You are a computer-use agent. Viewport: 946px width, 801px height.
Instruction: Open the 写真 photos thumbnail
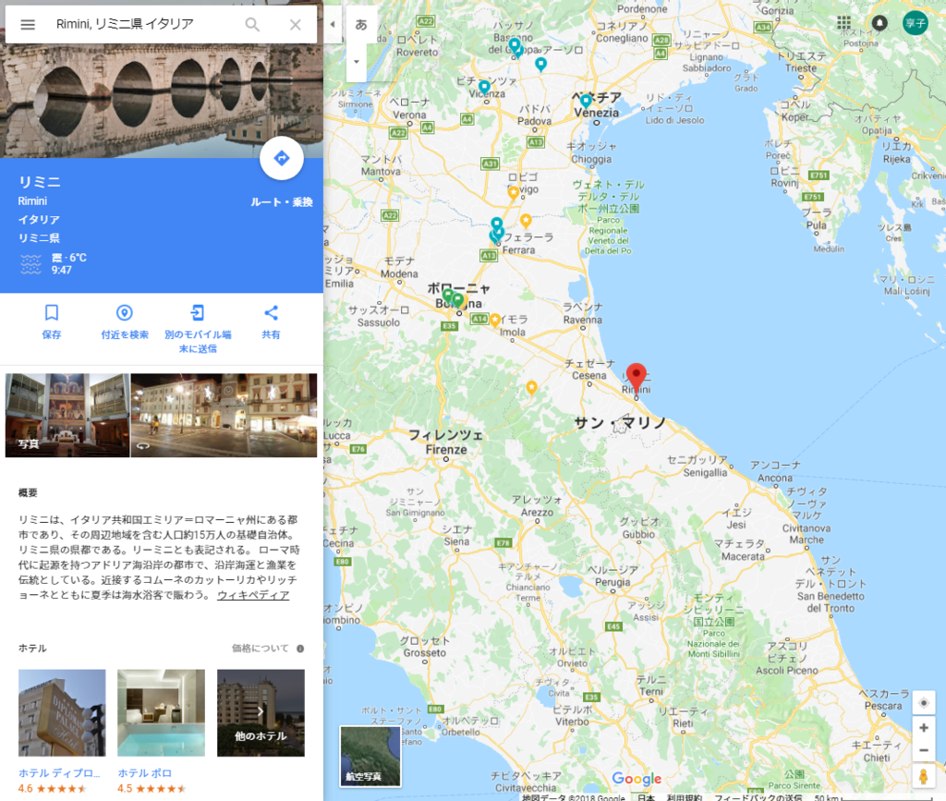(x=67, y=415)
